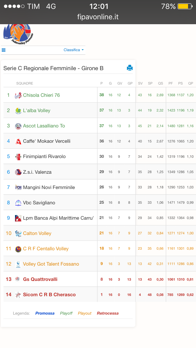Viewport: 196px width, 348px height.
Task: Select Calton Volley team name
Action: point(37,233)
